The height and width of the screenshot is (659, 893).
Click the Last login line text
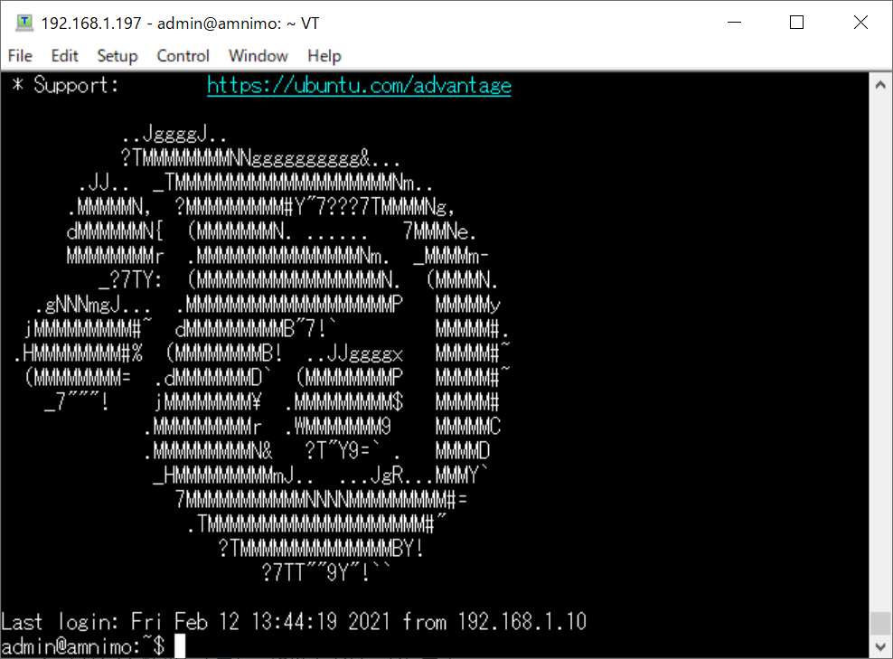tap(294, 621)
